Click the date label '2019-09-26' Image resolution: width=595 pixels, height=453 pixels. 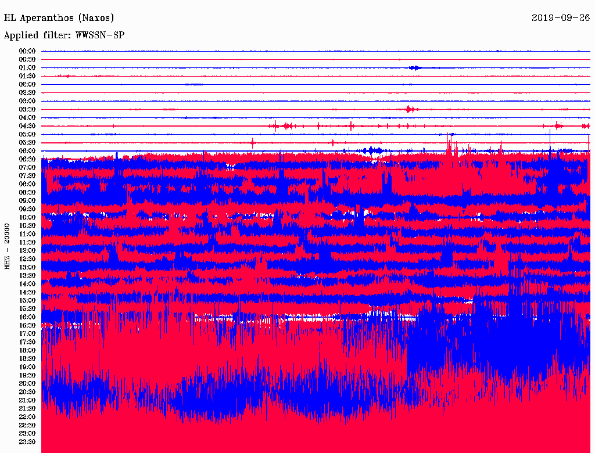[561, 18]
